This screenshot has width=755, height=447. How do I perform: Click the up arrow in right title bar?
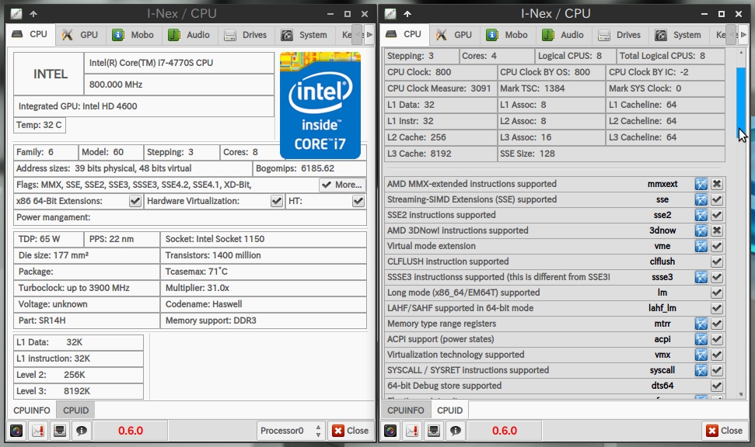point(407,14)
